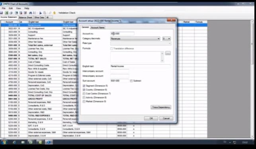Tick the Subtract checkbox

tap(131, 81)
